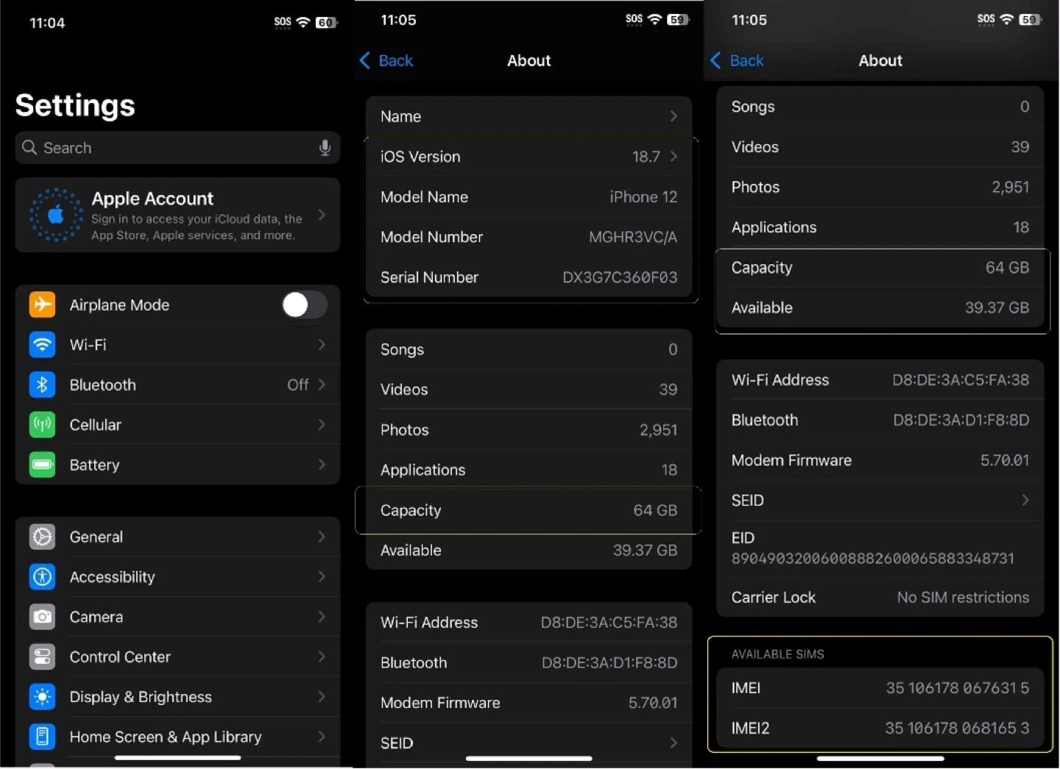Toggle the Airplane Mode switch
Viewport: 1060px width, 769px height.
pyautogui.click(x=304, y=305)
